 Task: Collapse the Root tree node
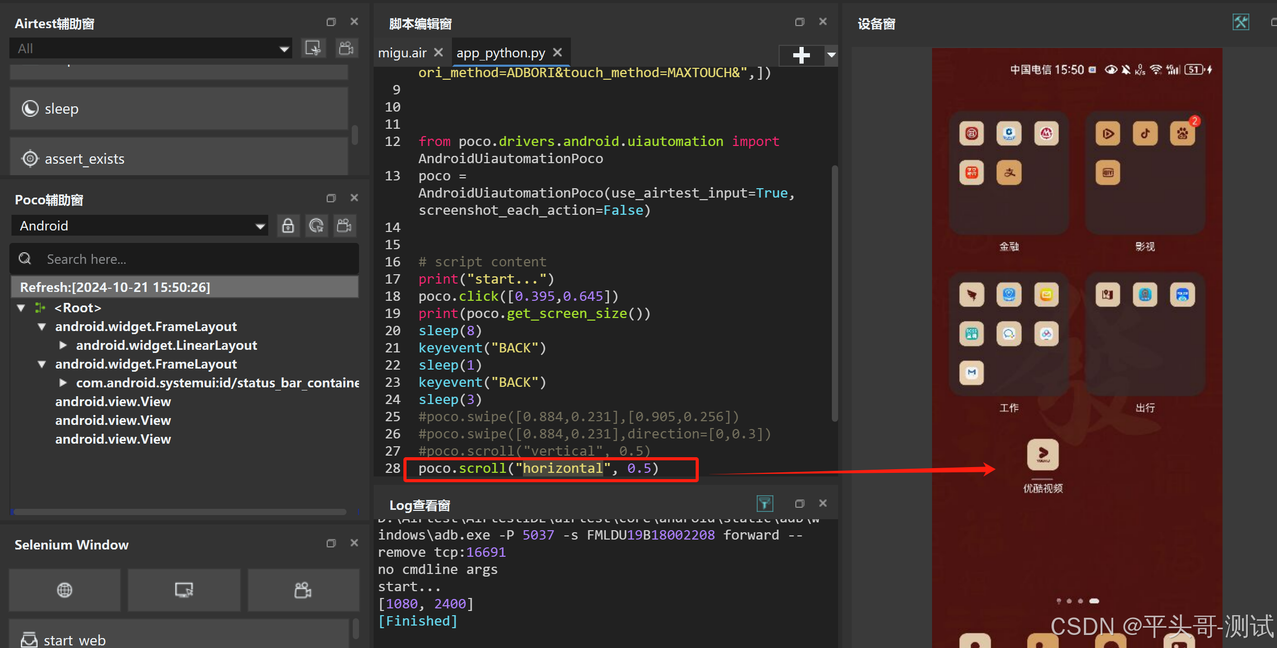pyautogui.click(x=21, y=308)
